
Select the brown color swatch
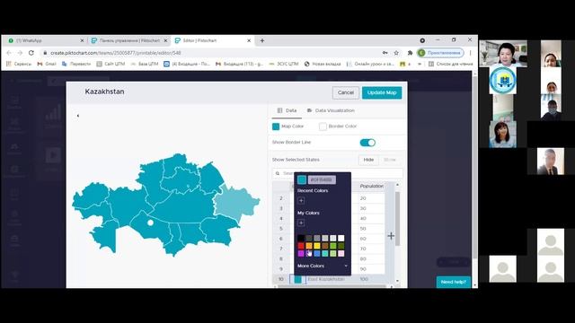[325, 246]
